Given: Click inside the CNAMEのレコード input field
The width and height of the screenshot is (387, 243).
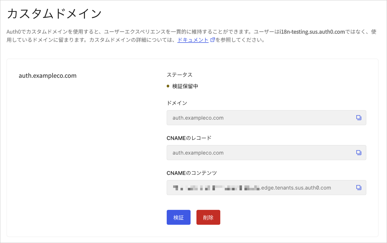Looking at the screenshot, I should (x=246, y=152).
